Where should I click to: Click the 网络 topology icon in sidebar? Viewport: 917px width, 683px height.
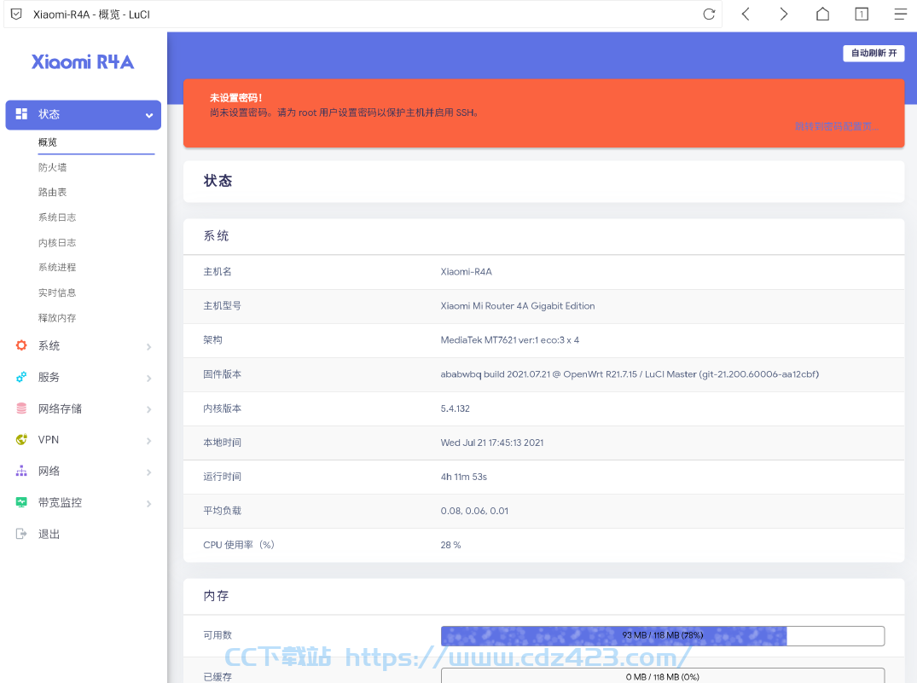[21, 471]
